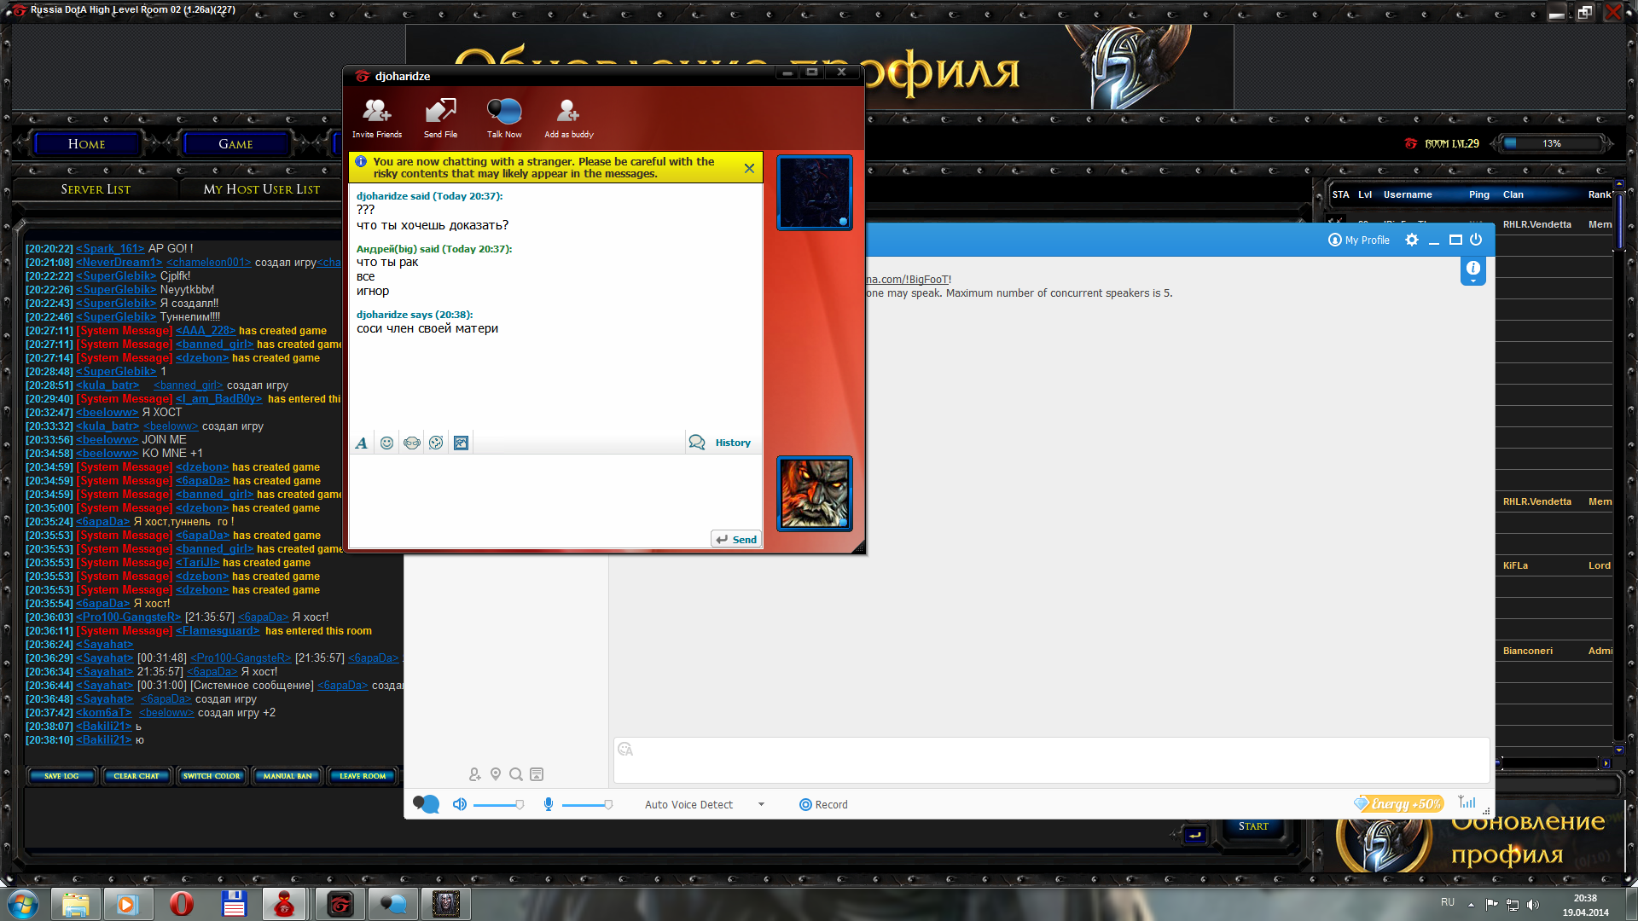This screenshot has height=921, width=1638.
Task: Open chat History
Action: (720, 443)
